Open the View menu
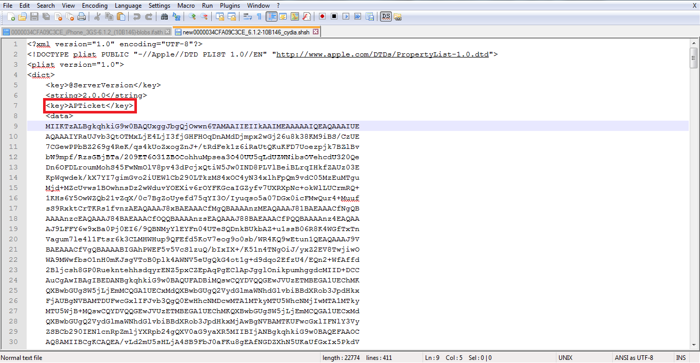 click(68, 5)
